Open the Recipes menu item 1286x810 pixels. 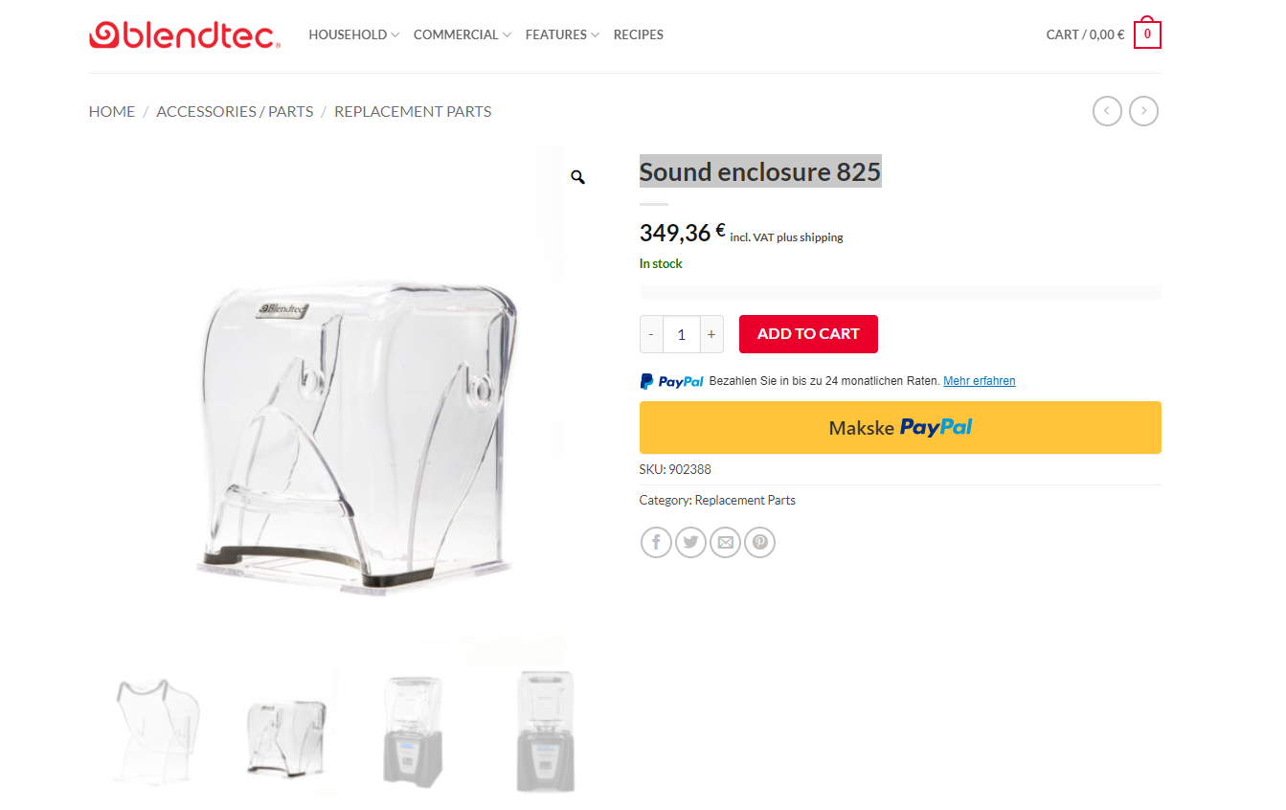639,34
